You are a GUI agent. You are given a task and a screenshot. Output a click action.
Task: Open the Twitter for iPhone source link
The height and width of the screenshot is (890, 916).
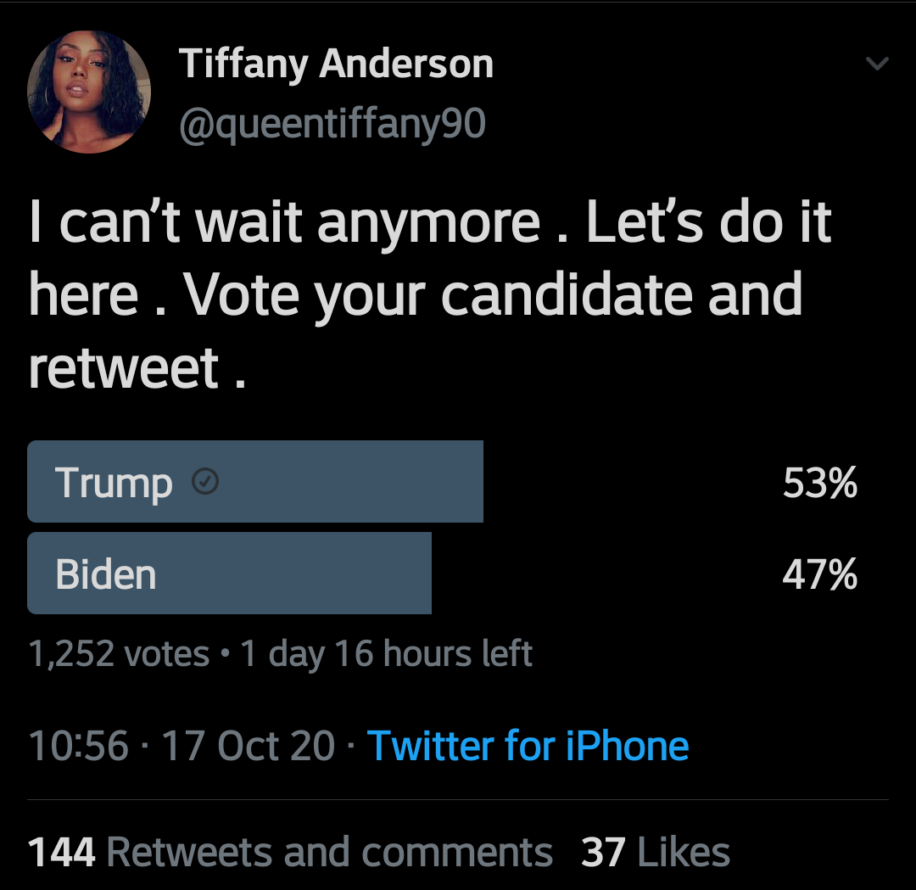(528, 747)
